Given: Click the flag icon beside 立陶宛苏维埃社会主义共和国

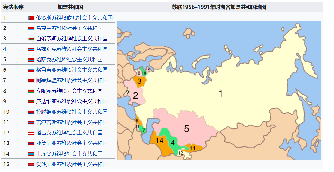Looking at the screenshot, I should [31, 91].
